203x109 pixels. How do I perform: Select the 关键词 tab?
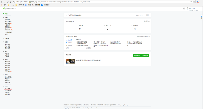coord(69,45)
